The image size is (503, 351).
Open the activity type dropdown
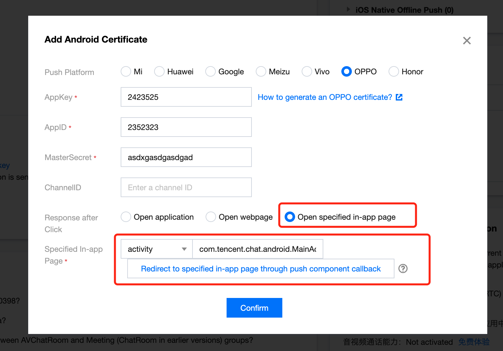point(157,249)
